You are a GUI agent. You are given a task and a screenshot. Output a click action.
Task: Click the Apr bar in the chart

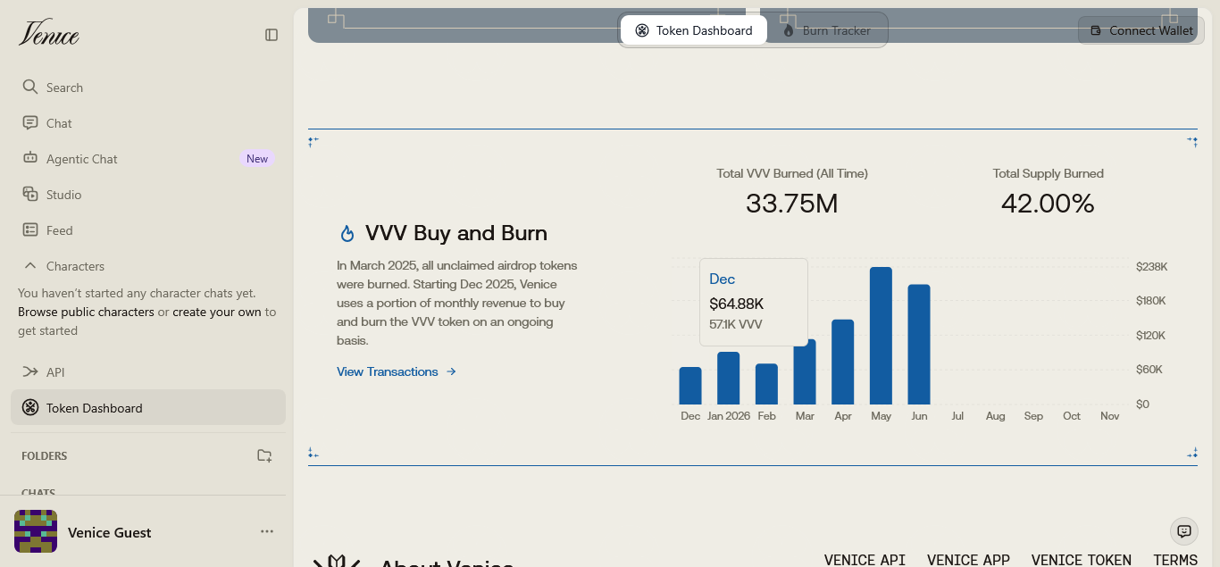[x=843, y=362]
